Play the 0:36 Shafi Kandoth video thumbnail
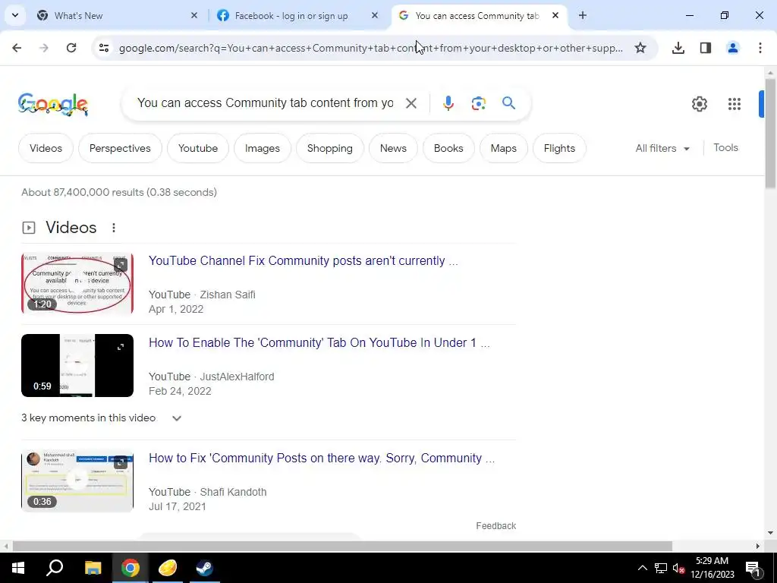 tap(77, 481)
